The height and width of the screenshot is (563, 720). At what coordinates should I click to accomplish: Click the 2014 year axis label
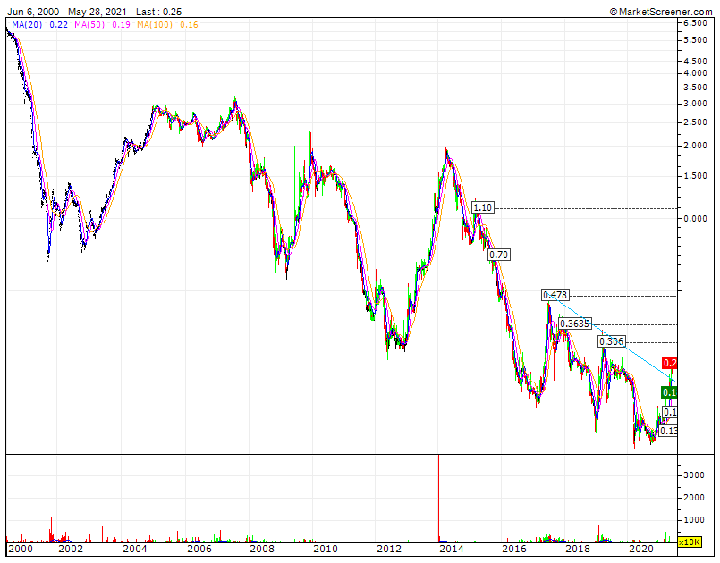[452, 549]
